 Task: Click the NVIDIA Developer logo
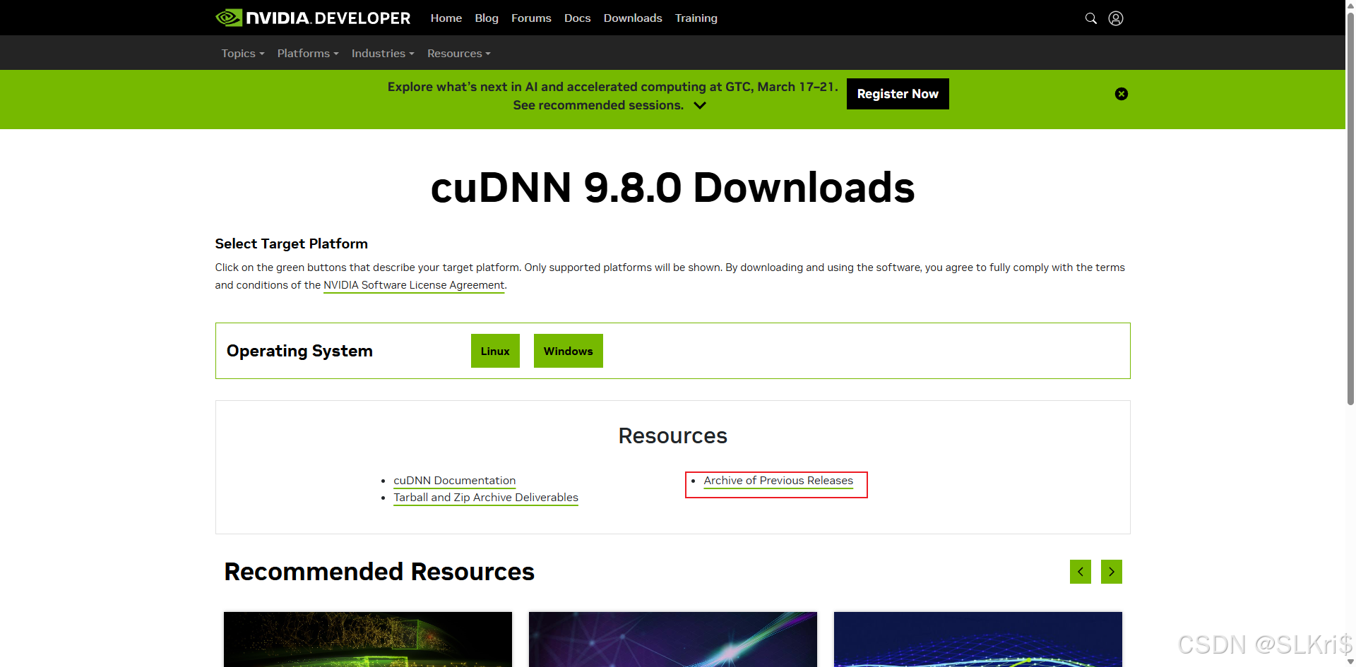313,18
